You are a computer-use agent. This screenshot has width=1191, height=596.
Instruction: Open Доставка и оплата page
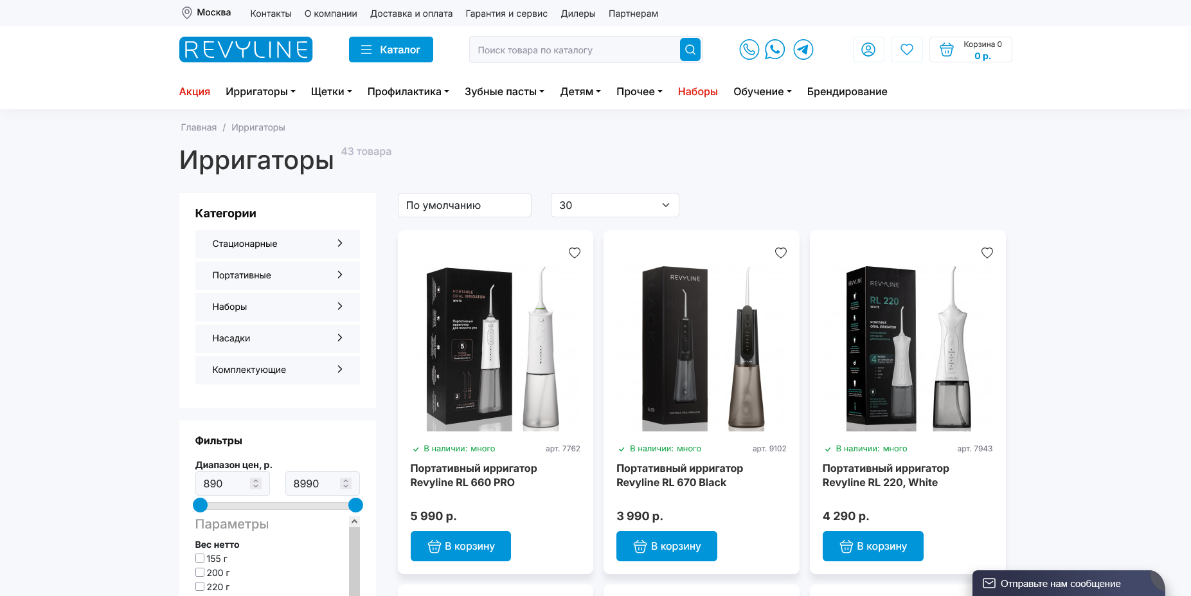411,14
